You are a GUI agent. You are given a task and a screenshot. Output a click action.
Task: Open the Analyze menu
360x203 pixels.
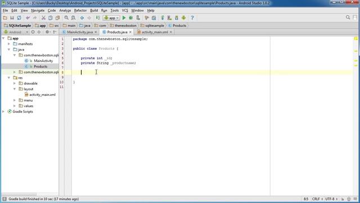[65, 10]
